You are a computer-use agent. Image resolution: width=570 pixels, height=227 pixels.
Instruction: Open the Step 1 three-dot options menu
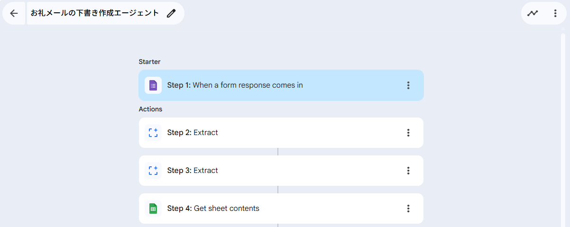[x=408, y=85]
